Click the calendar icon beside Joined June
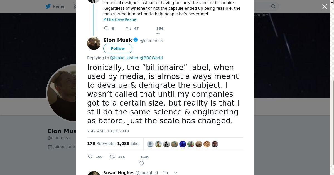Viewport: 334px width, 175px height. (50, 147)
